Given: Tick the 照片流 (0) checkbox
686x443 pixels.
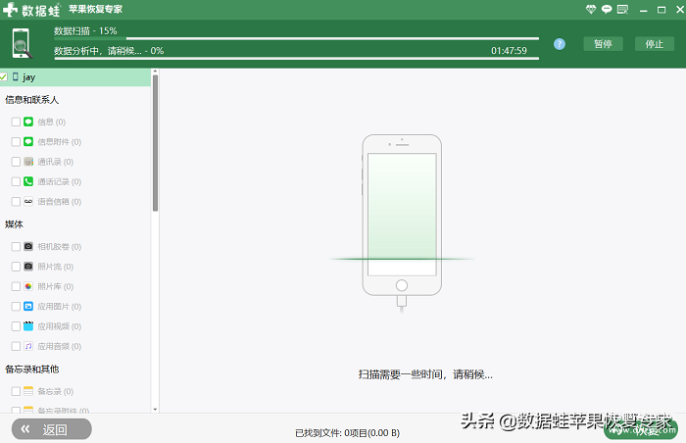Looking at the screenshot, I should point(16,267).
